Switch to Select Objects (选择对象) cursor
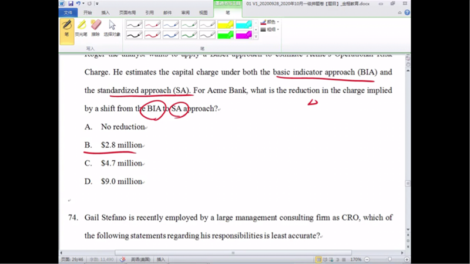The height and width of the screenshot is (264, 470). (112, 28)
